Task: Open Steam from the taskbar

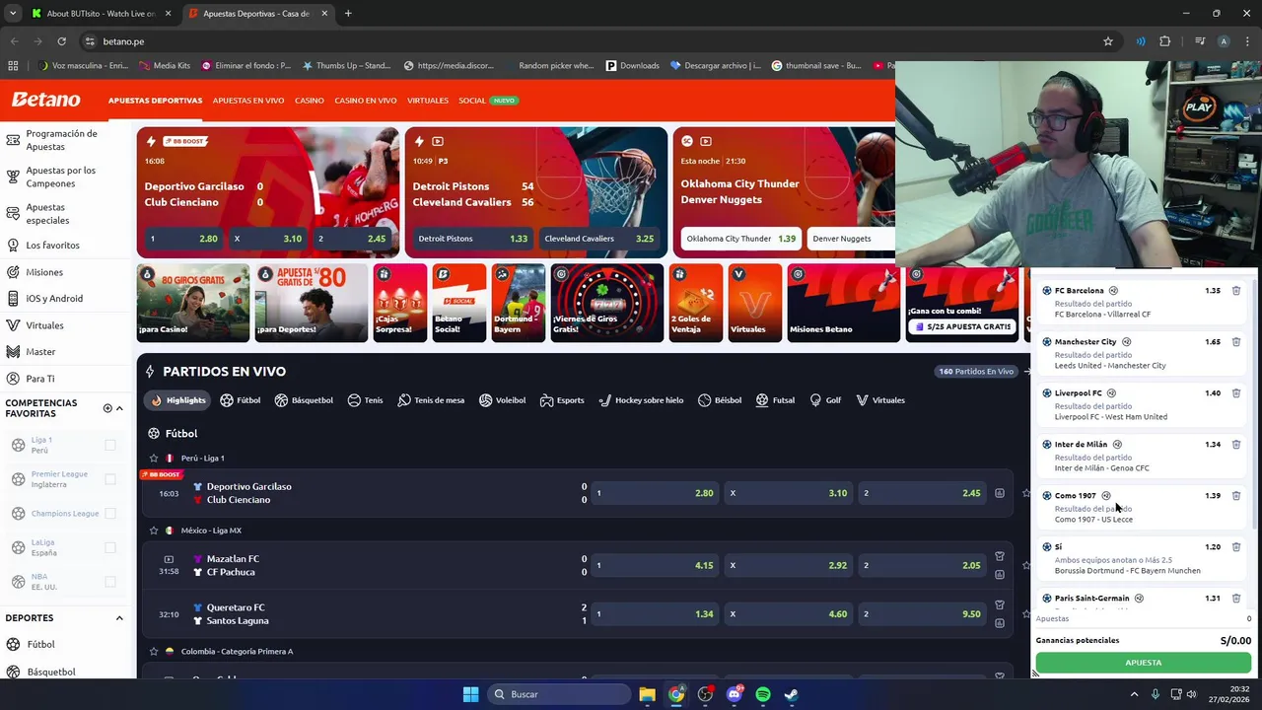Action: (792, 694)
